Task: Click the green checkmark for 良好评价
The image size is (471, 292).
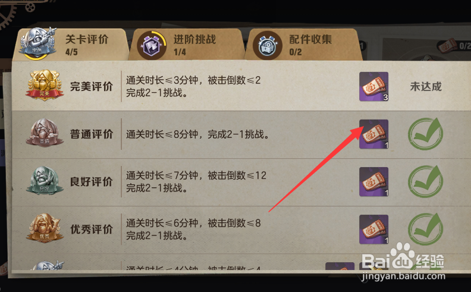Action: tap(425, 181)
